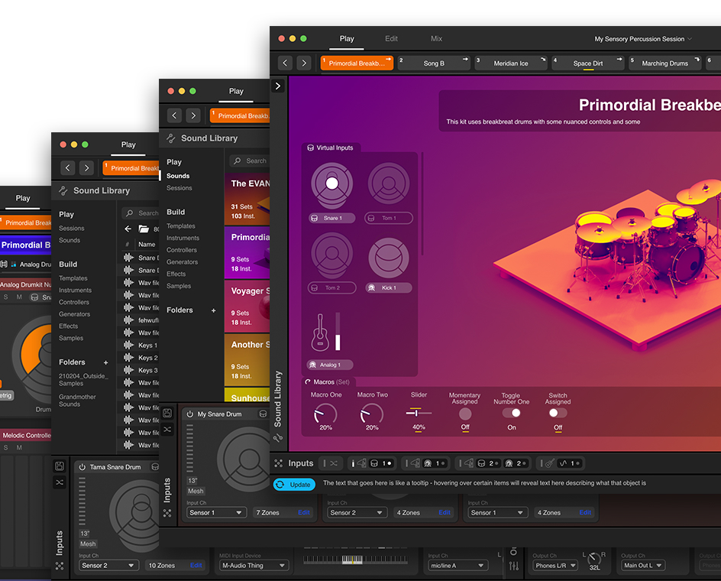Select the Song B slot

(x=434, y=63)
